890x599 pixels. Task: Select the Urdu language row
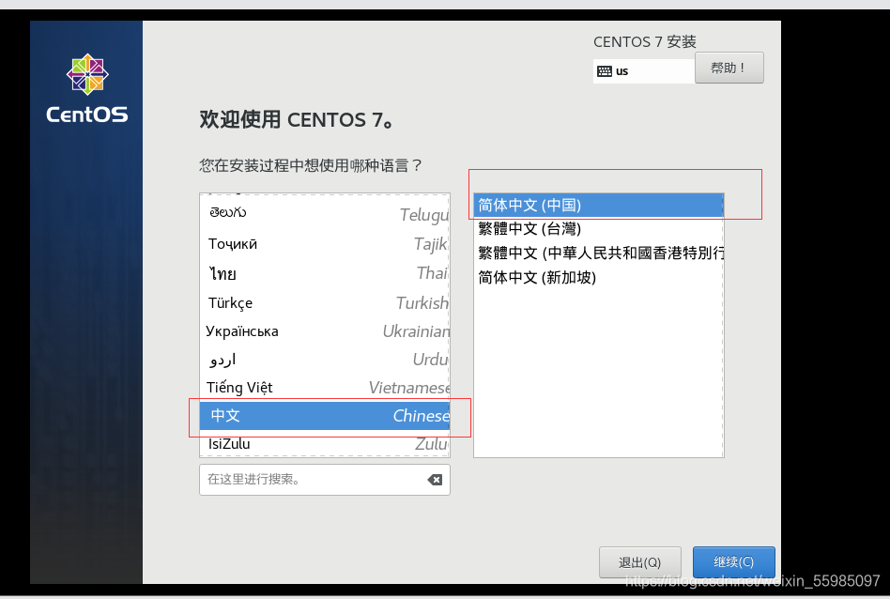pyautogui.click(x=325, y=360)
